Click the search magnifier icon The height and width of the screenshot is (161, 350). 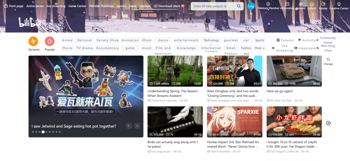(x=239, y=6)
